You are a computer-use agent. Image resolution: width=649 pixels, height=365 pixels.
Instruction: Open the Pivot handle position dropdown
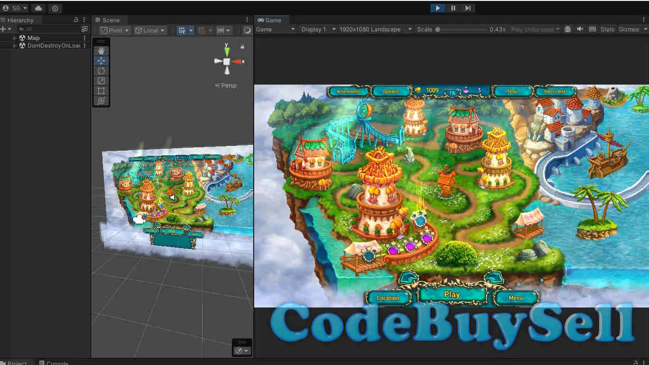(x=115, y=30)
